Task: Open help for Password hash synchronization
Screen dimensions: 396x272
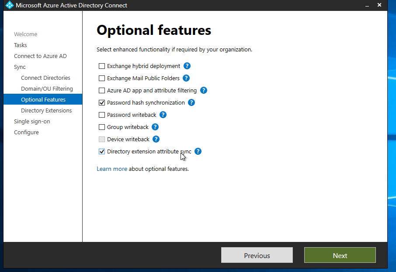Action: pyautogui.click(x=191, y=102)
